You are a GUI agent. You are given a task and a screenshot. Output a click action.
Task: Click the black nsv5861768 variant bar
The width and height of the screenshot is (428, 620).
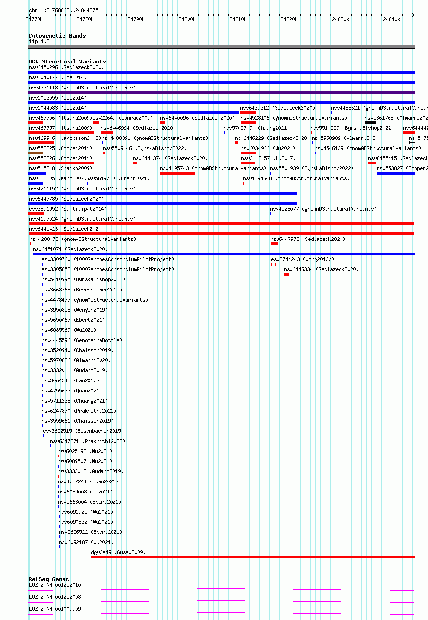click(x=370, y=123)
